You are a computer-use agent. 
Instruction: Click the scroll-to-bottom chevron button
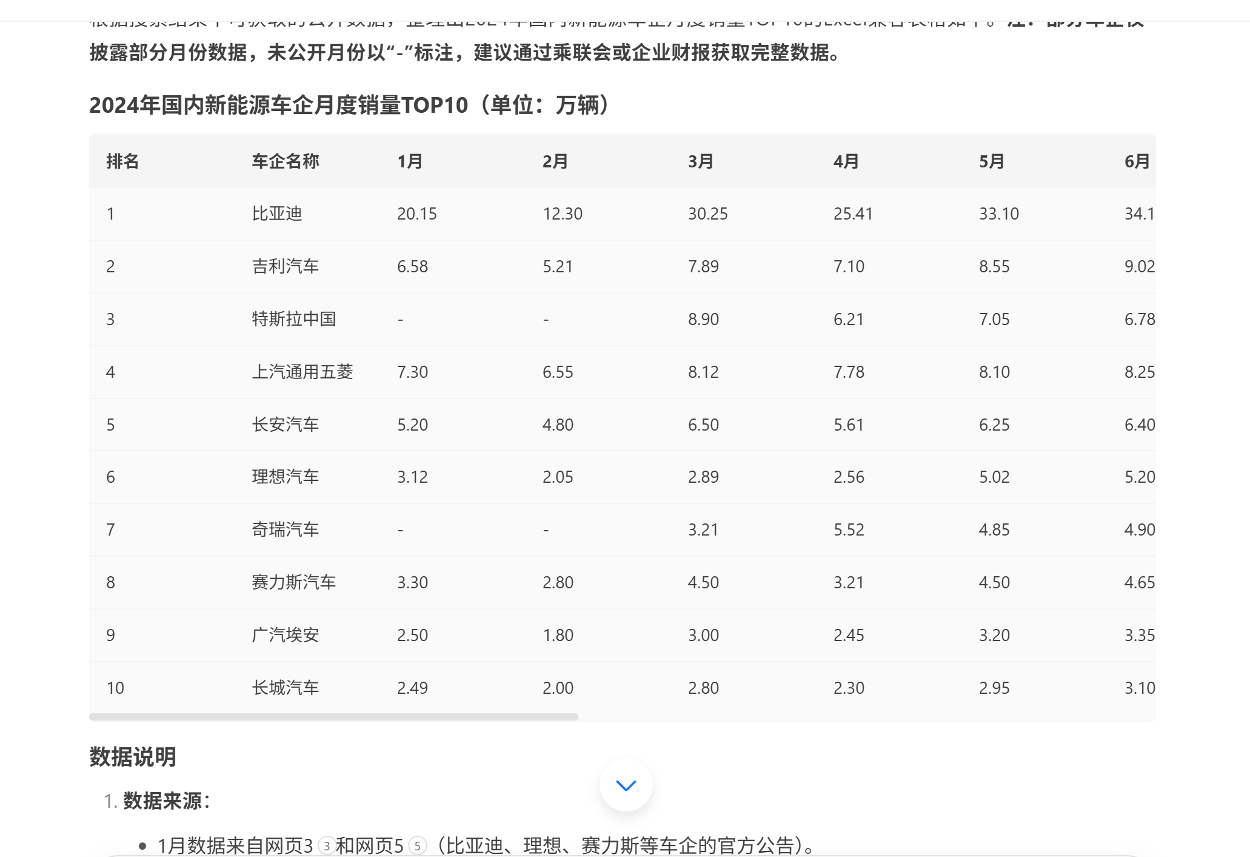coord(626,785)
